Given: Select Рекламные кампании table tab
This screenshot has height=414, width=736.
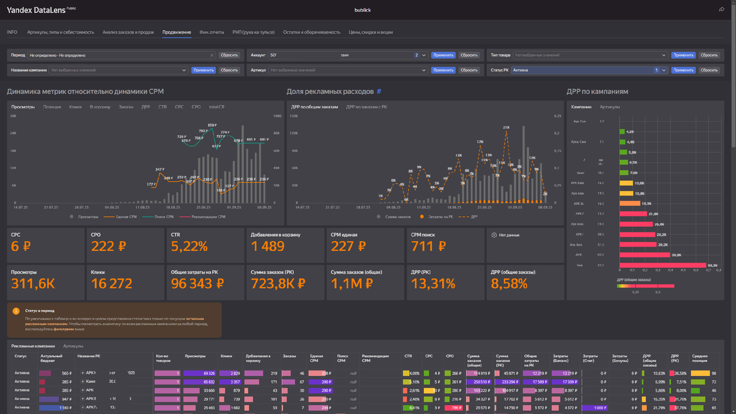Looking at the screenshot, I should coord(33,346).
